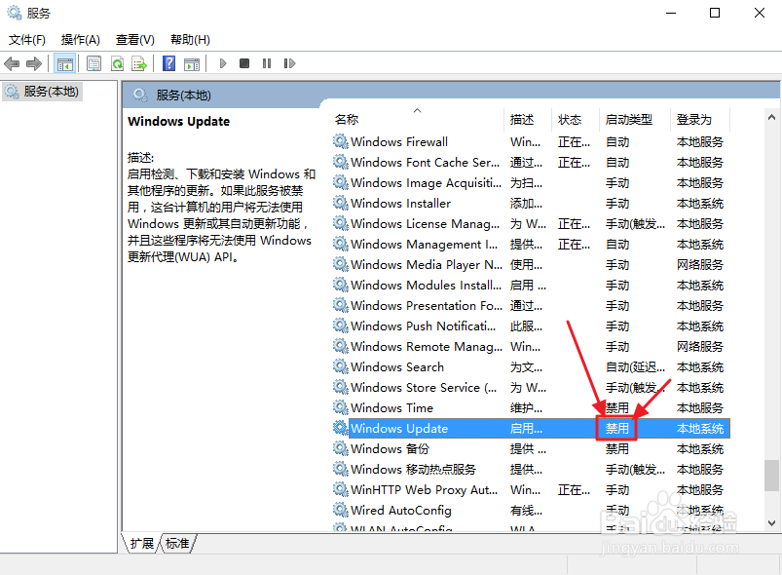Open the 查看(V) menu

(x=134, y=40)
